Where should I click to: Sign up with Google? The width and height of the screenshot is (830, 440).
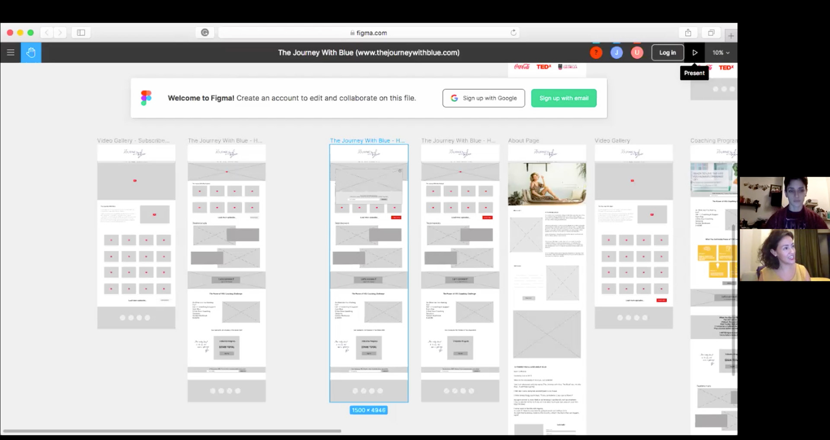[x=484, y=98]
